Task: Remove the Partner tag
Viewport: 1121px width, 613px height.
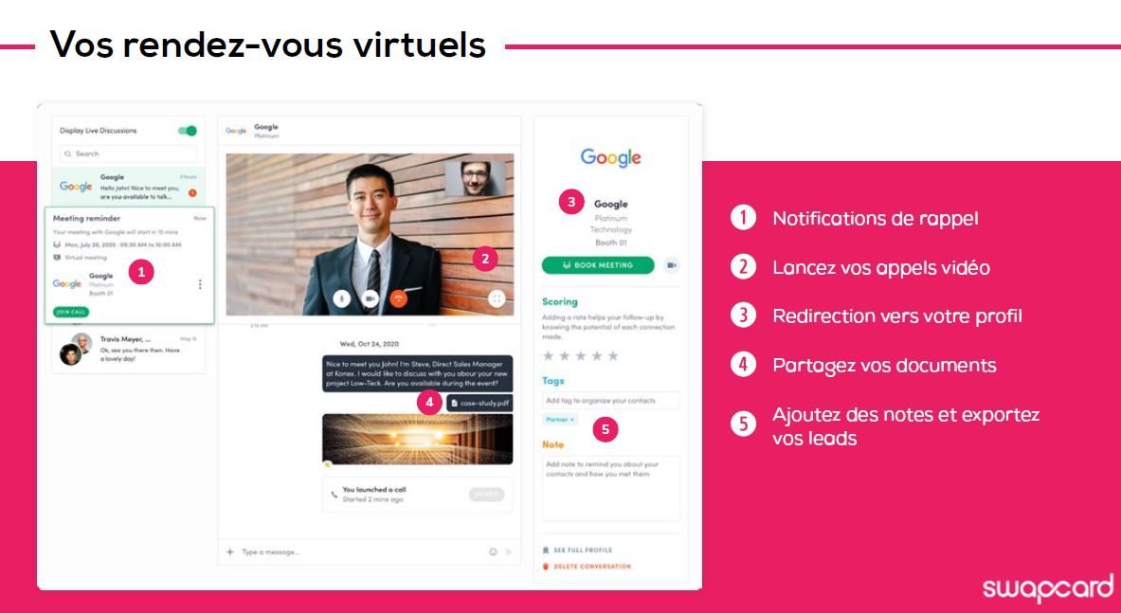Action: point(572,420)
